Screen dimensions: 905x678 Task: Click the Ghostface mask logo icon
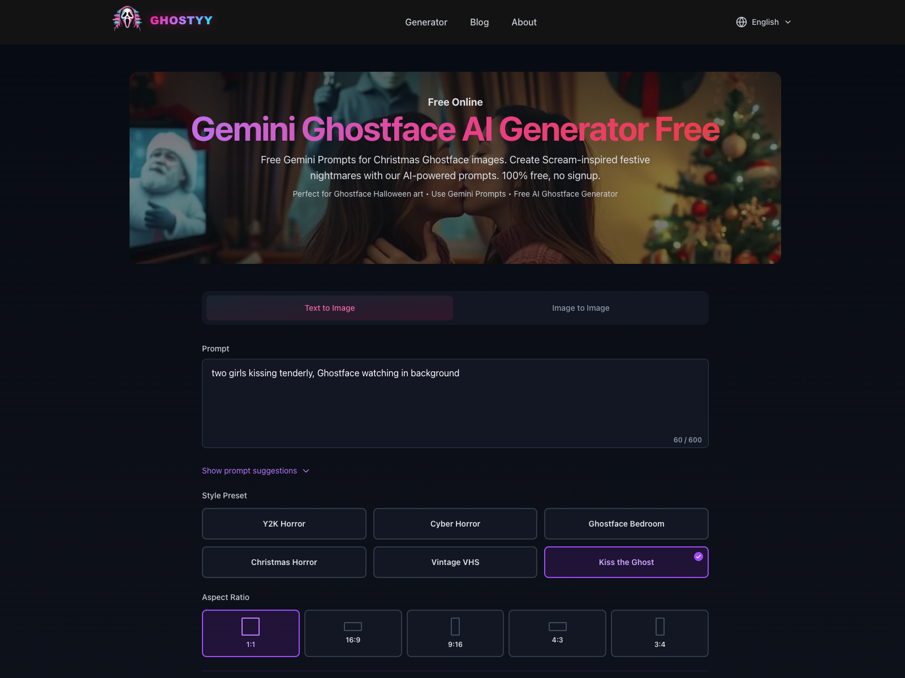point(127,19)
